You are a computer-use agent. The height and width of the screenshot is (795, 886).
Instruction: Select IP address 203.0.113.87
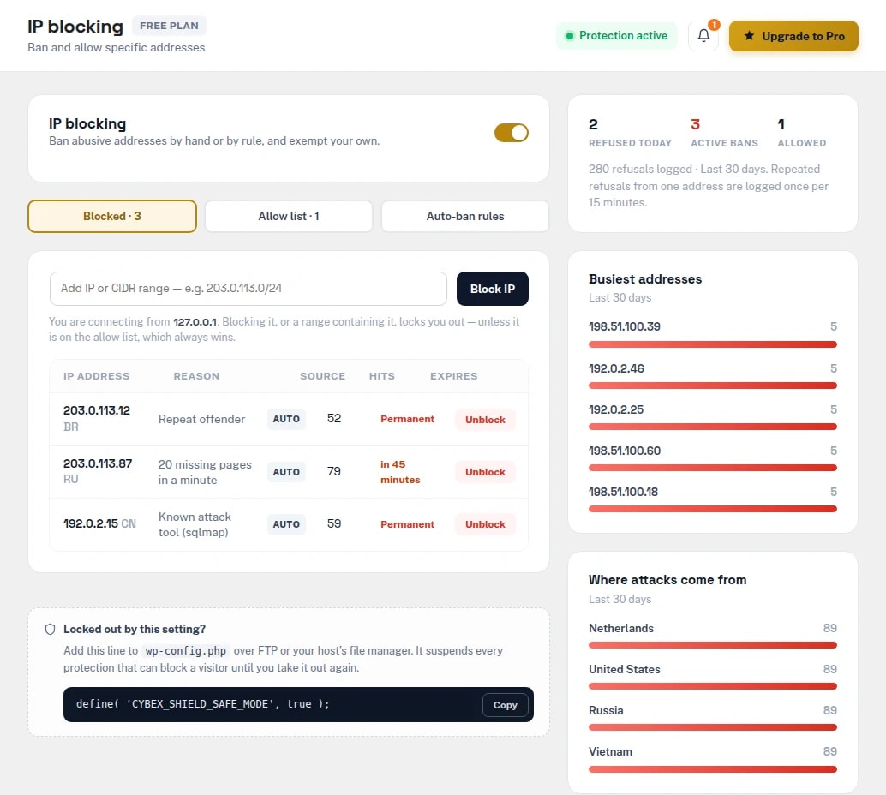[98, 463]
